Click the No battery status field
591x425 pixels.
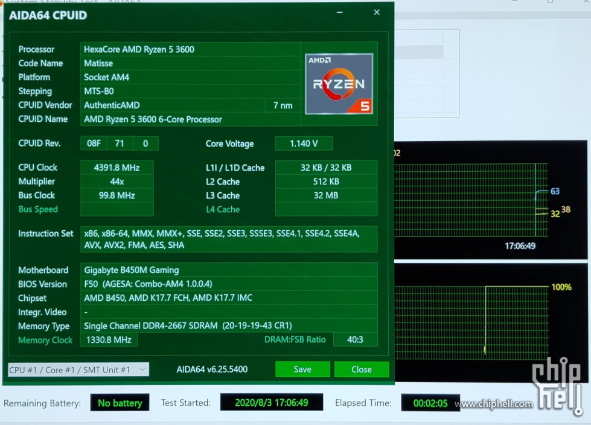pyautogui.click(x=120, y=403)
